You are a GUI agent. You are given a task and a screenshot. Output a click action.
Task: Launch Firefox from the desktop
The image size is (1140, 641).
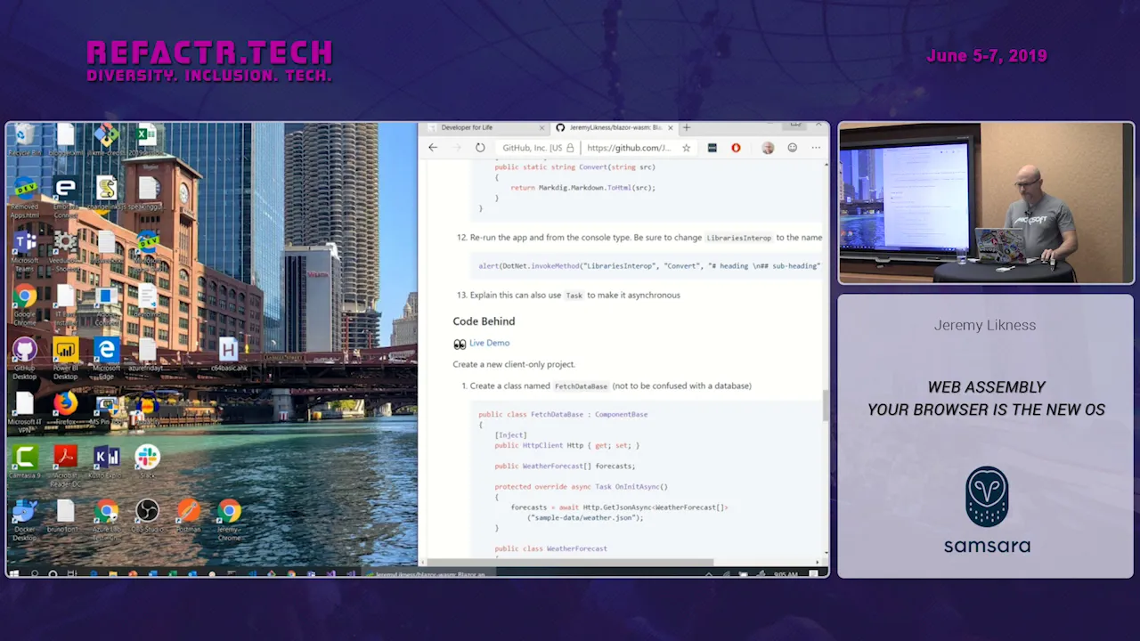(x=65, y=405)
